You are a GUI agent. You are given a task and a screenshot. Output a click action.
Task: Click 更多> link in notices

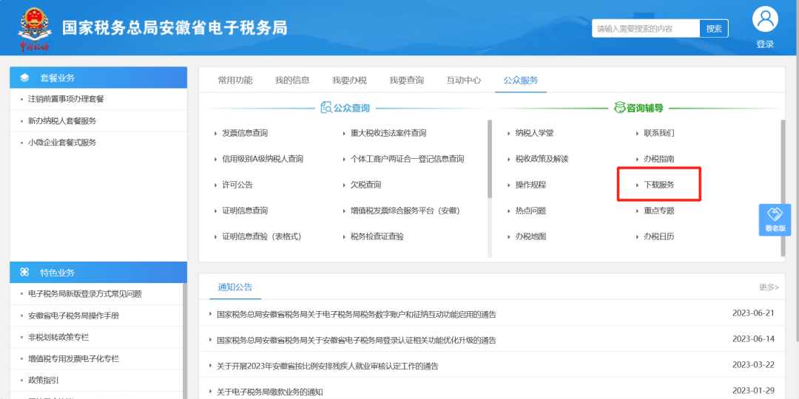point(769,287)
